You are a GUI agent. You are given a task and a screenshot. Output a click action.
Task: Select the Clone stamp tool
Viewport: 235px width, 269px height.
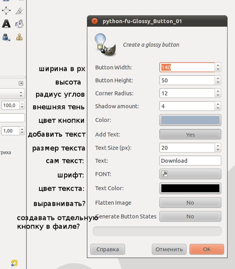(x=19, y=37)
